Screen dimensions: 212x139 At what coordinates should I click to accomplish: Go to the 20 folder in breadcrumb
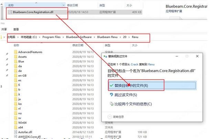point(125,37)
